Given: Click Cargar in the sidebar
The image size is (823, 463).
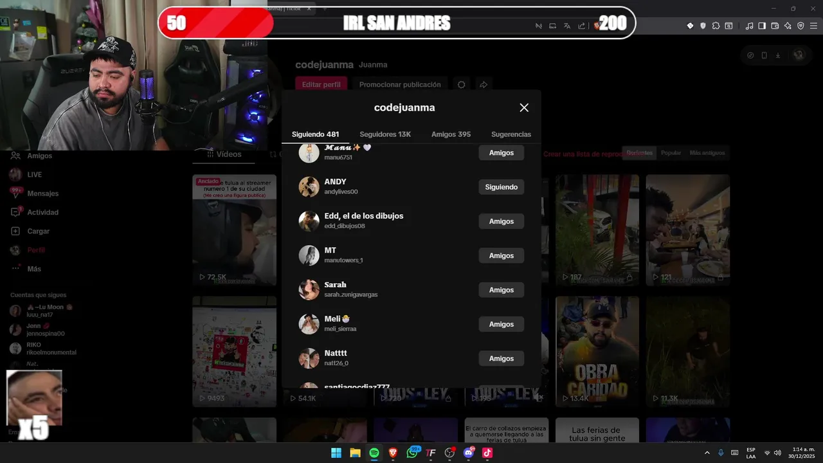Looking at the screenshot, I should click(30, 231).
